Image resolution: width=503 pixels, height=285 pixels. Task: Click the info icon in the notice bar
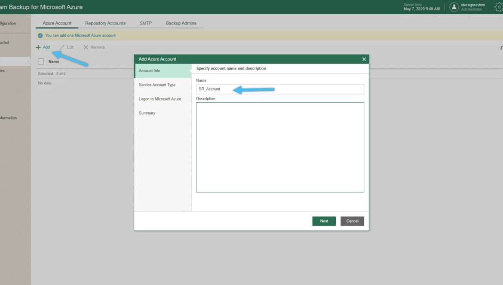coord(40,36)
